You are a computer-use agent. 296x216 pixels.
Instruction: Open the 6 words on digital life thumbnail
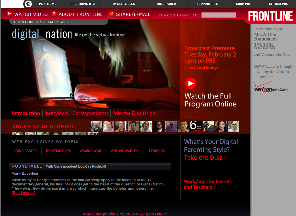point(196,127)
